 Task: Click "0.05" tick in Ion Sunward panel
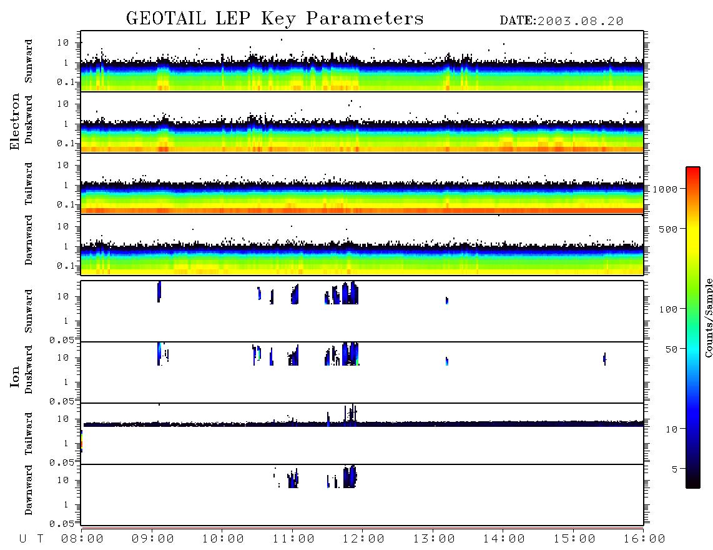(x=62, y=339)
